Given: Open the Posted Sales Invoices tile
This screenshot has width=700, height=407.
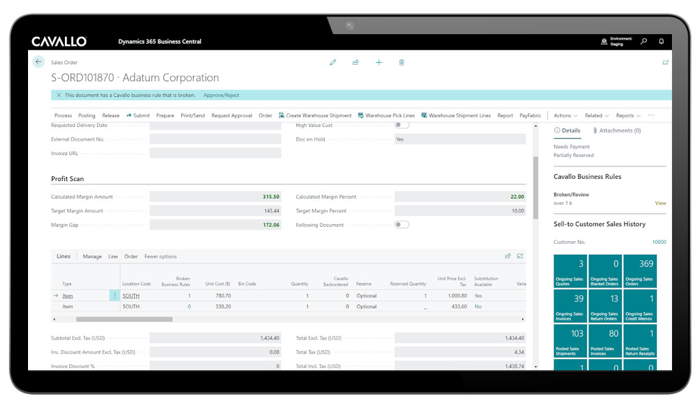Looking at the screenshot, I should pos(605,341).
